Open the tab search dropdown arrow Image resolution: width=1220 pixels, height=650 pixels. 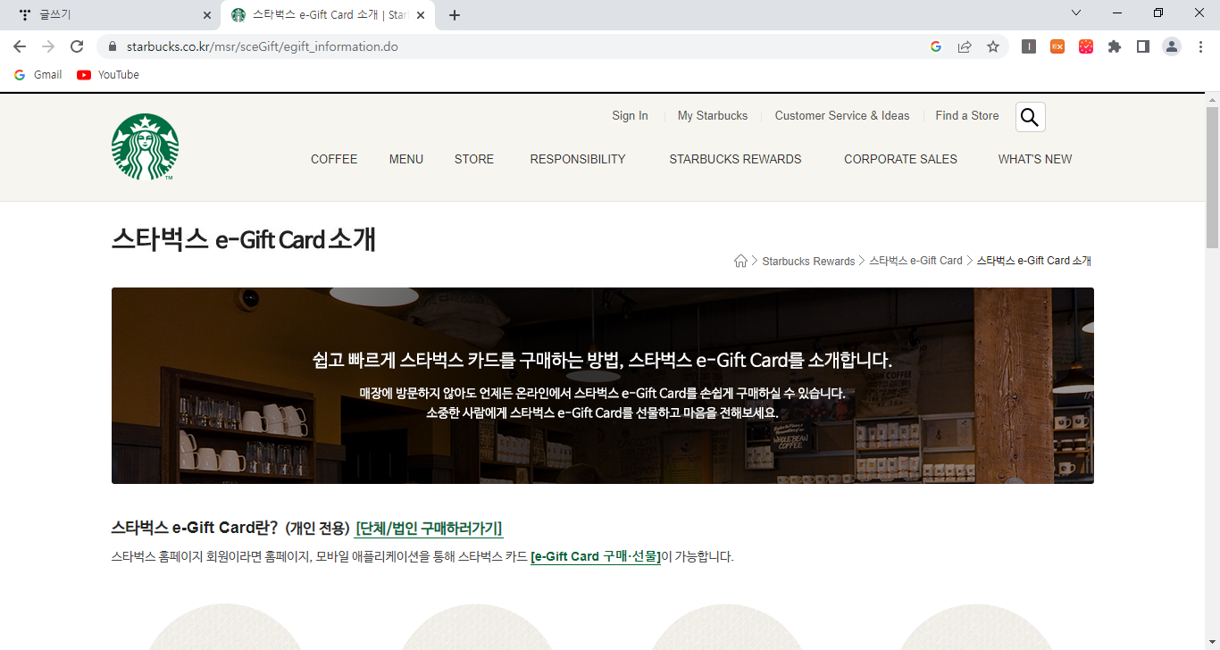click(1076, 12)
